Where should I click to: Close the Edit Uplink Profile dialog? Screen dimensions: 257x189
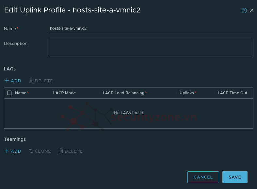tap(252, 10)
